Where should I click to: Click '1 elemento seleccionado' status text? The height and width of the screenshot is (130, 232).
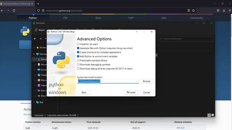[x=57, y=115]
